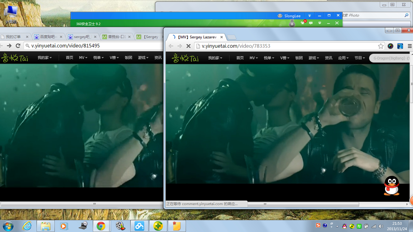The image size is (413, 232).
Task: Click the YinYueTai logo in the back window
Action: (15, 58)
